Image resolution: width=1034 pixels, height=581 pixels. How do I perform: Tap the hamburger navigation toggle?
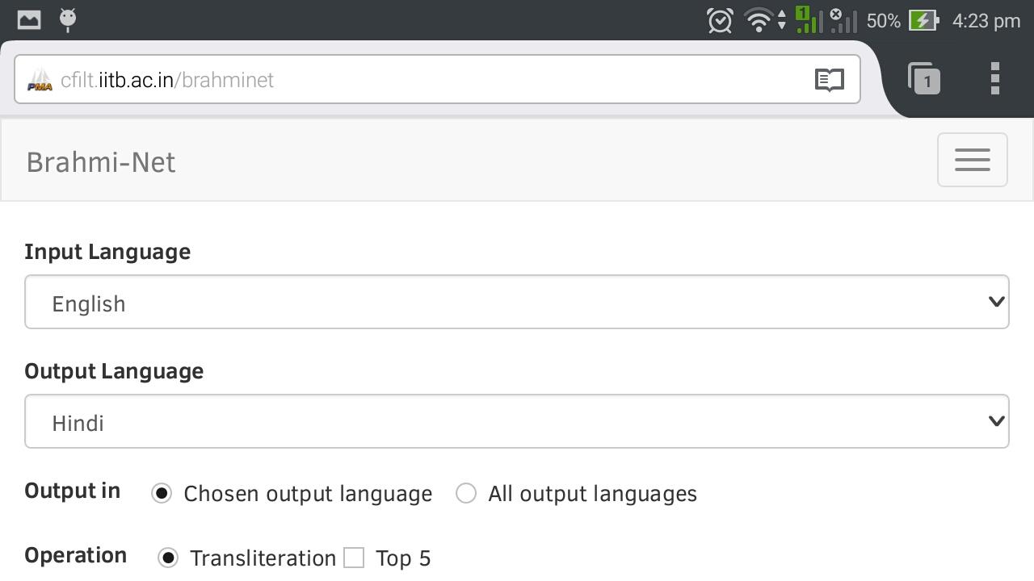(x=972, y=160)
